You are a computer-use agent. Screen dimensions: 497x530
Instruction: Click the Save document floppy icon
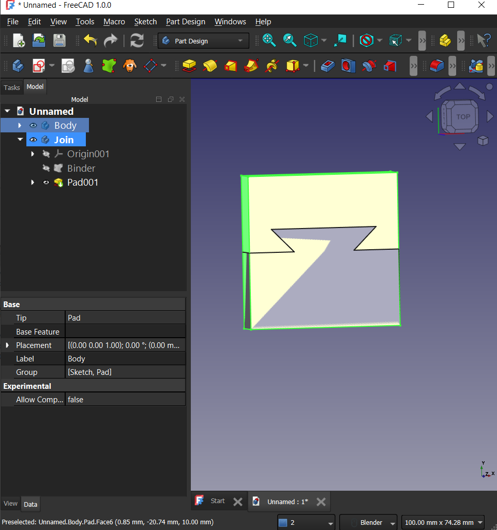pyautogui.click(x=59, y=40)
